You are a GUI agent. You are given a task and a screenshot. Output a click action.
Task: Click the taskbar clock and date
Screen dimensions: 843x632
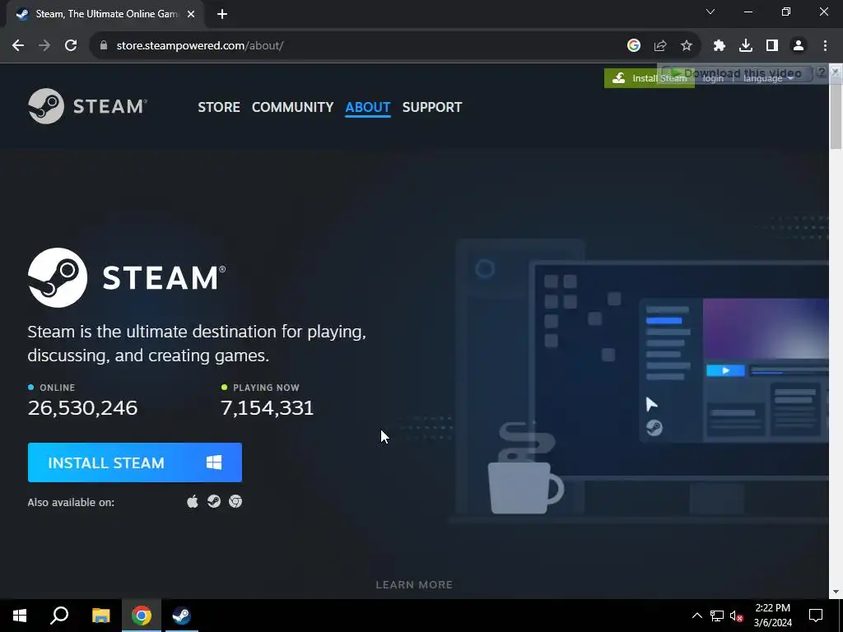tap(772, 616)
